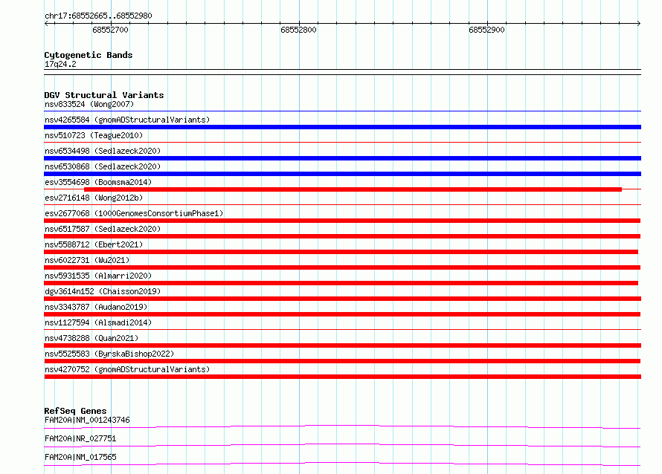662x474 pixels.
Task: Open variant nsv3343787 (Audano2019)
Action: 96,307
